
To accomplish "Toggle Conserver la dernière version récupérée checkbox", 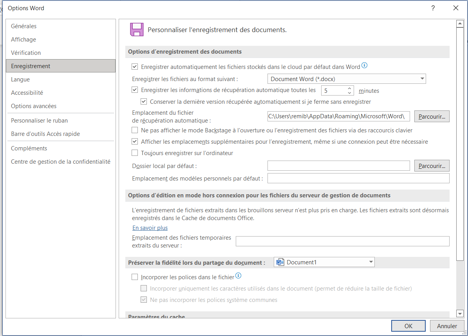I will tap(144, 101).
